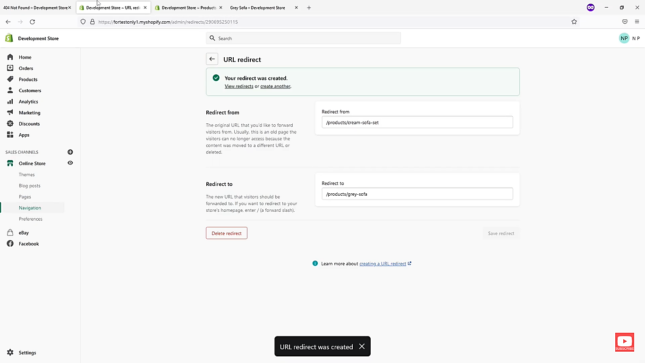Open Themes subpage

(26, 175)
